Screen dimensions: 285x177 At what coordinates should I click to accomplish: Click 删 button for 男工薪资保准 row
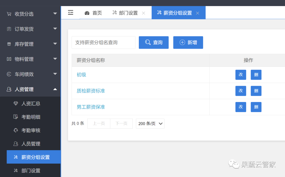pyautogui.click(x=256, y=107)
